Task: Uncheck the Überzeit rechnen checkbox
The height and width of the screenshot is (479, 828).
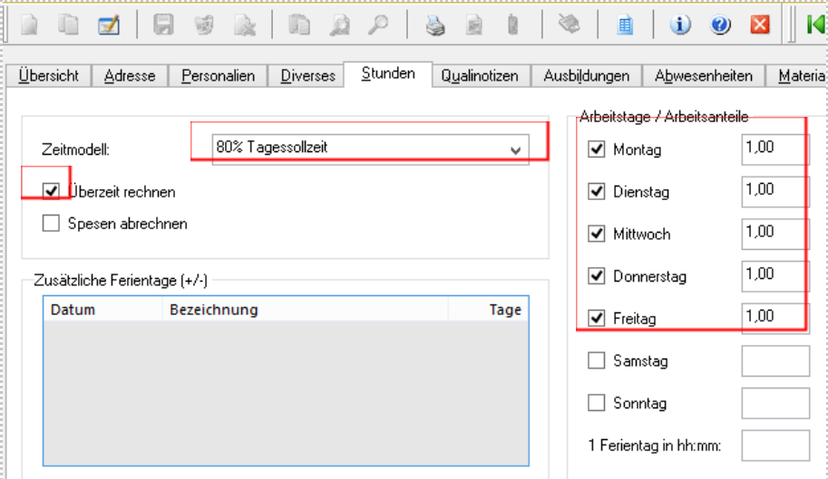Action: click(52, 192)
